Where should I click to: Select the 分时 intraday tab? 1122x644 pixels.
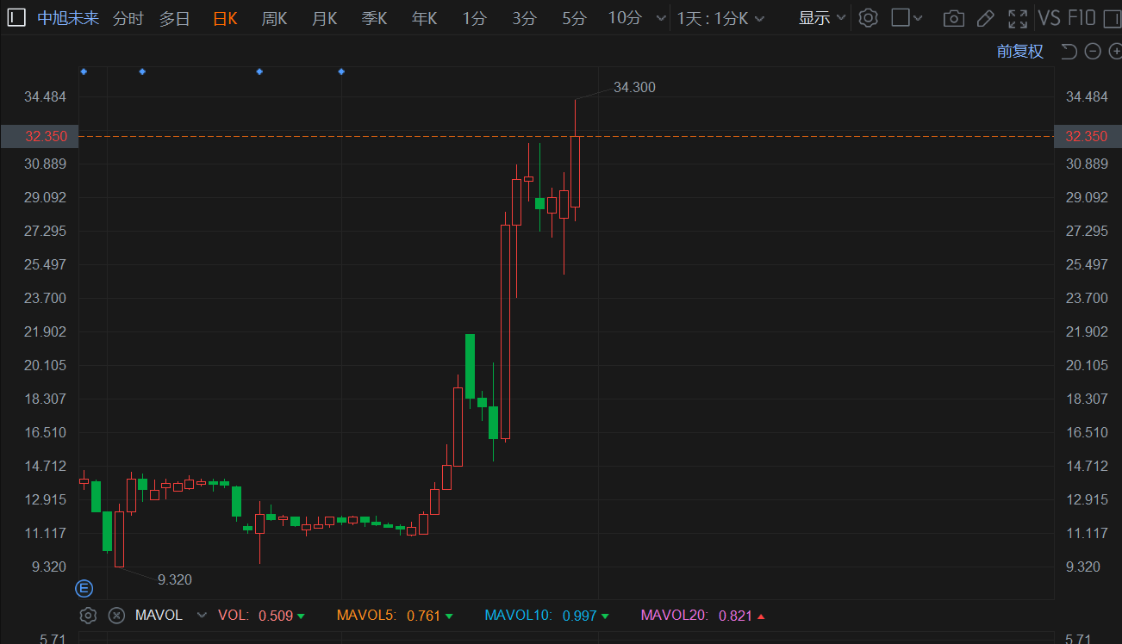tap(128, 18)
